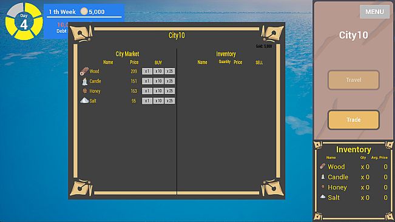
Task: Click the Wood log icon in market
Action: click(x=84, y=71)
